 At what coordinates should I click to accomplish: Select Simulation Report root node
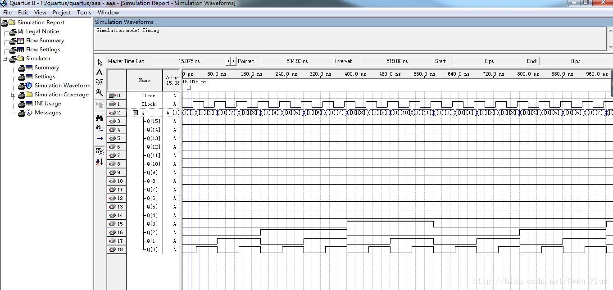coord(41,23)
